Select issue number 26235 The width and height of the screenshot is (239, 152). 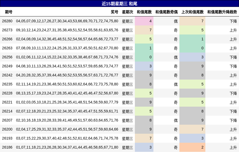click(x=7, y=84)
